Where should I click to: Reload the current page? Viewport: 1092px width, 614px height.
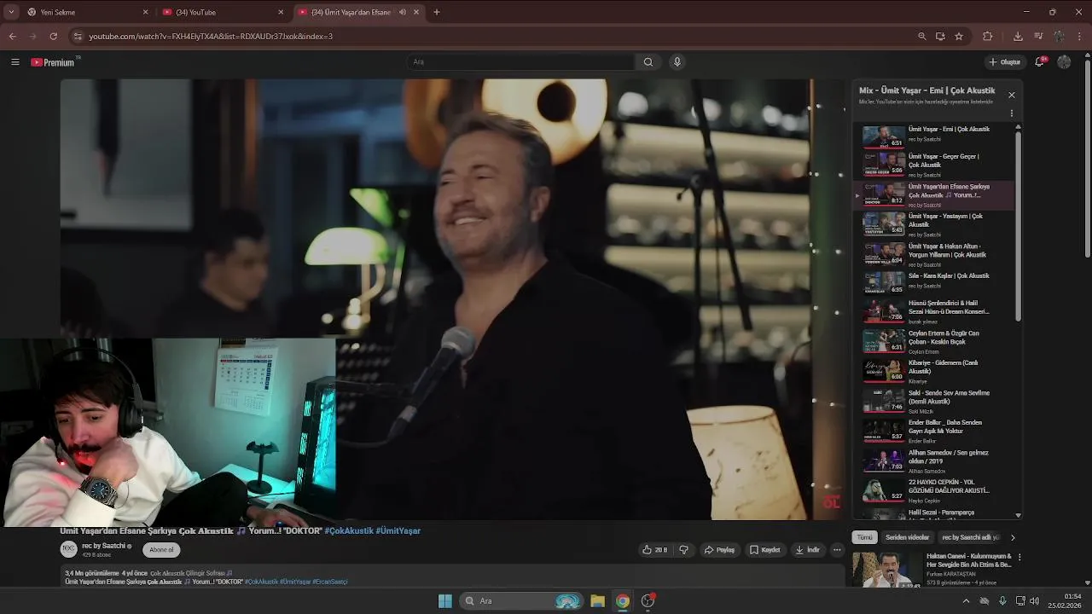tap(53, 37)
